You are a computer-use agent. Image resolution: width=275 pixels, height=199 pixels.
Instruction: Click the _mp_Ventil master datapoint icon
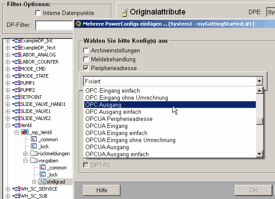coord(25,132)
